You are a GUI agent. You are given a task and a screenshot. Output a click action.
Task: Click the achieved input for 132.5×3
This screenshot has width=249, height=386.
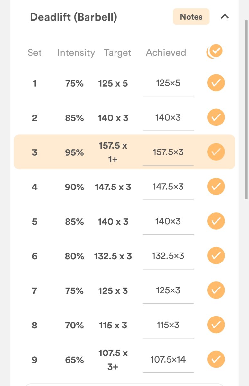click(168, 256)
